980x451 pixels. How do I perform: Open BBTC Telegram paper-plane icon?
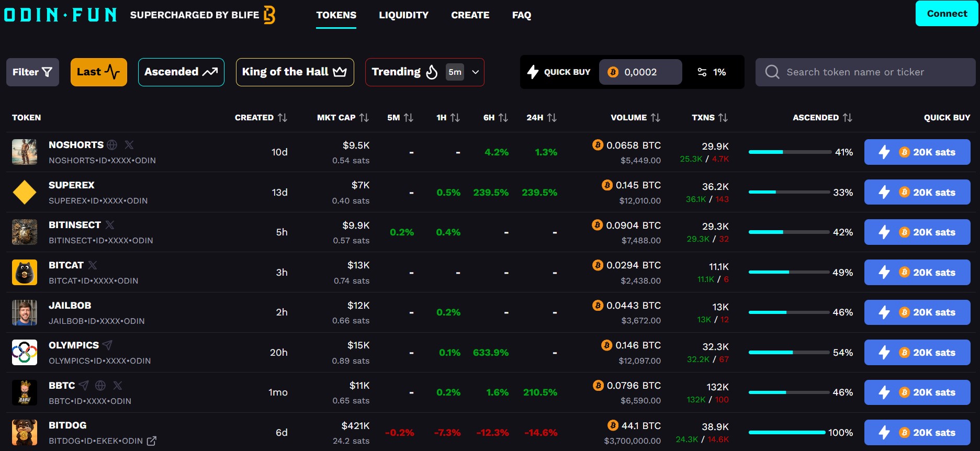(x=84, y=386)
